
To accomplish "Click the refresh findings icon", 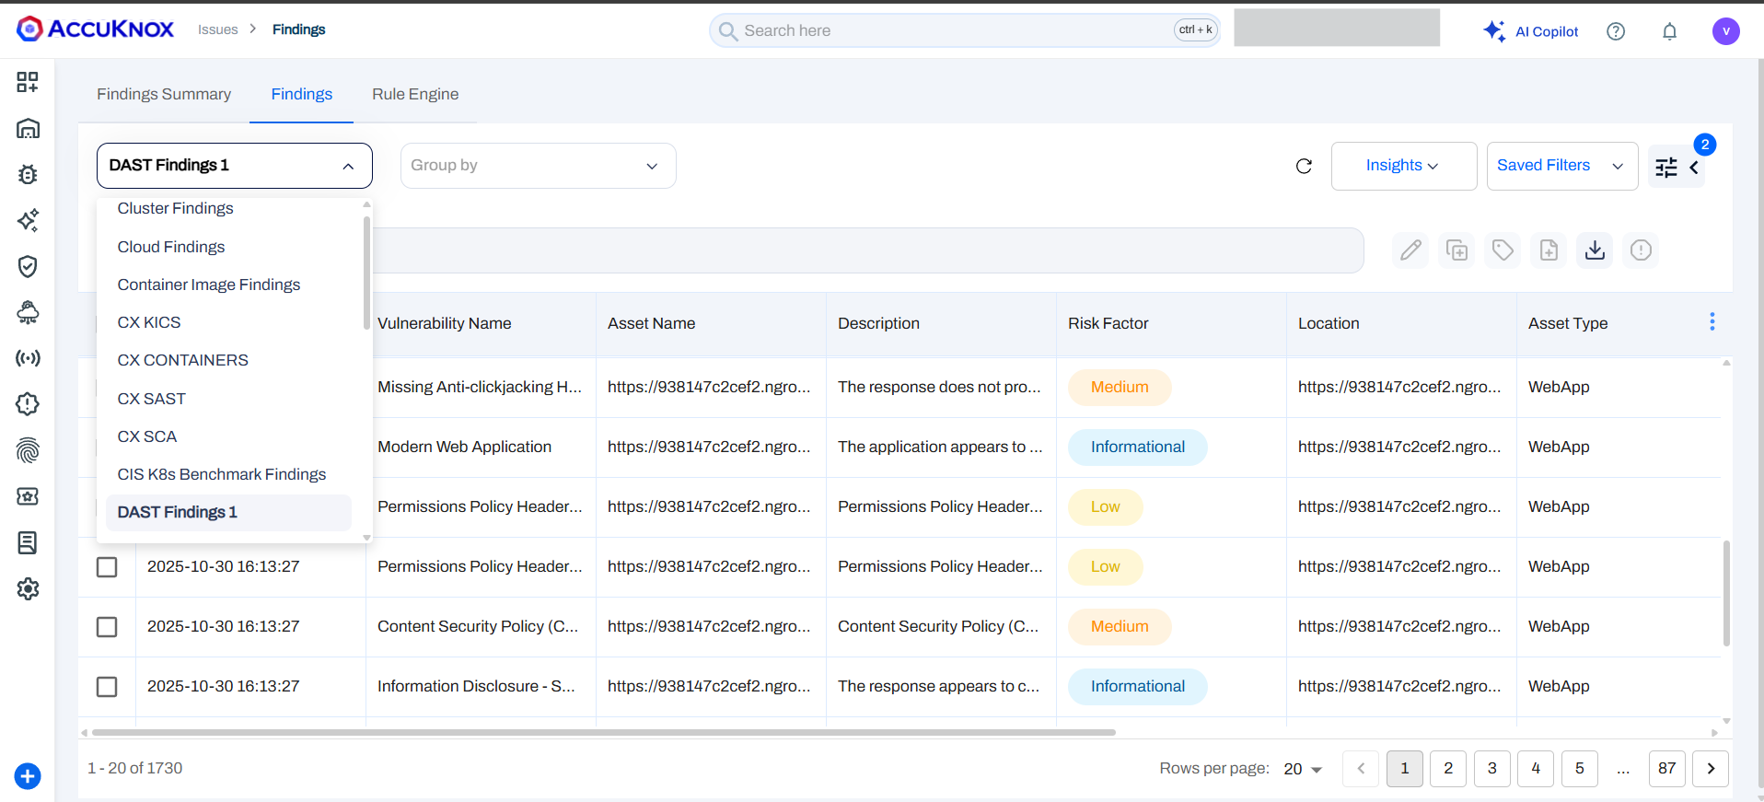I will click(1304, 166).
